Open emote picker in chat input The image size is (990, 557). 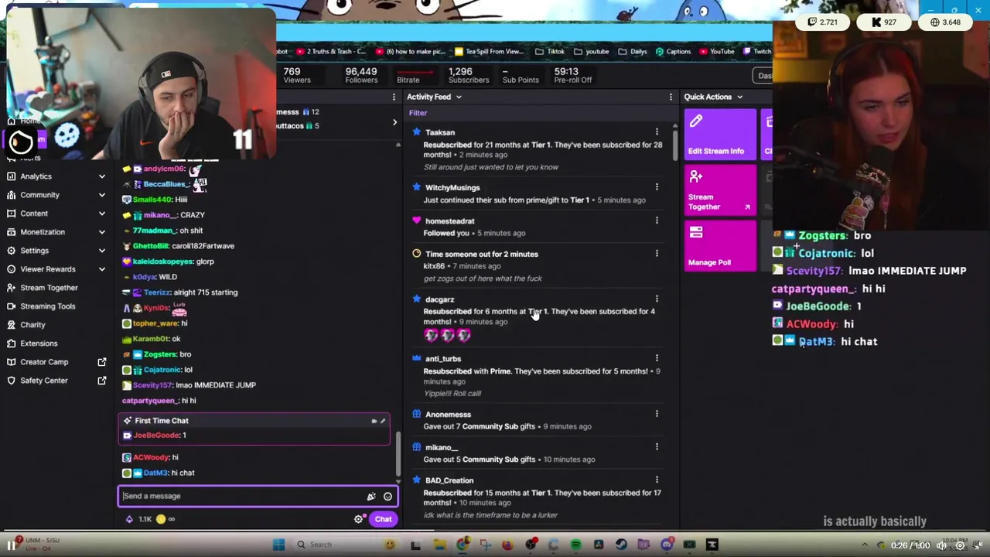coord(387,497)
